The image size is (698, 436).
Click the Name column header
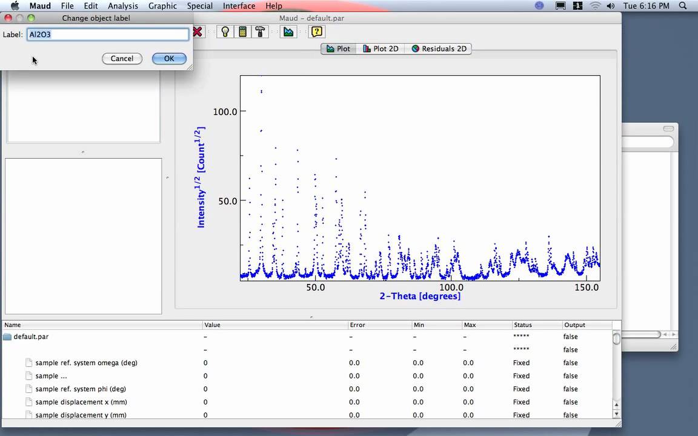pos(102,325)
